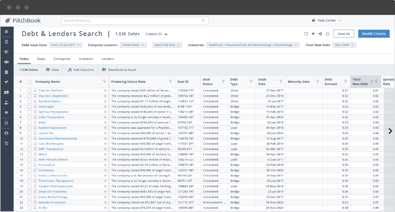The image size is (395, 212).
Task: Switch to the Lenders tab
Action: [x=108, y=59]
